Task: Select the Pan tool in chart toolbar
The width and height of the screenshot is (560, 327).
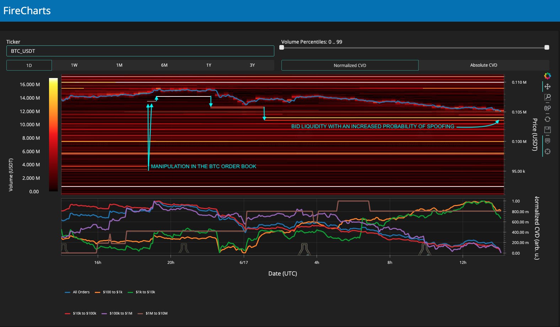Action: click(x=548, y=87)
